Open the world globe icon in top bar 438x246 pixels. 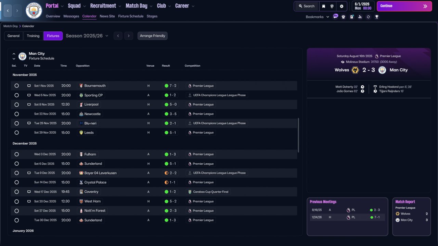pos(332,6)
